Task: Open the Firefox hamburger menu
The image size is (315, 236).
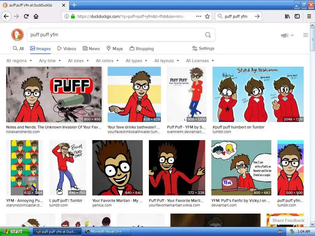Action: pos(309,16)
